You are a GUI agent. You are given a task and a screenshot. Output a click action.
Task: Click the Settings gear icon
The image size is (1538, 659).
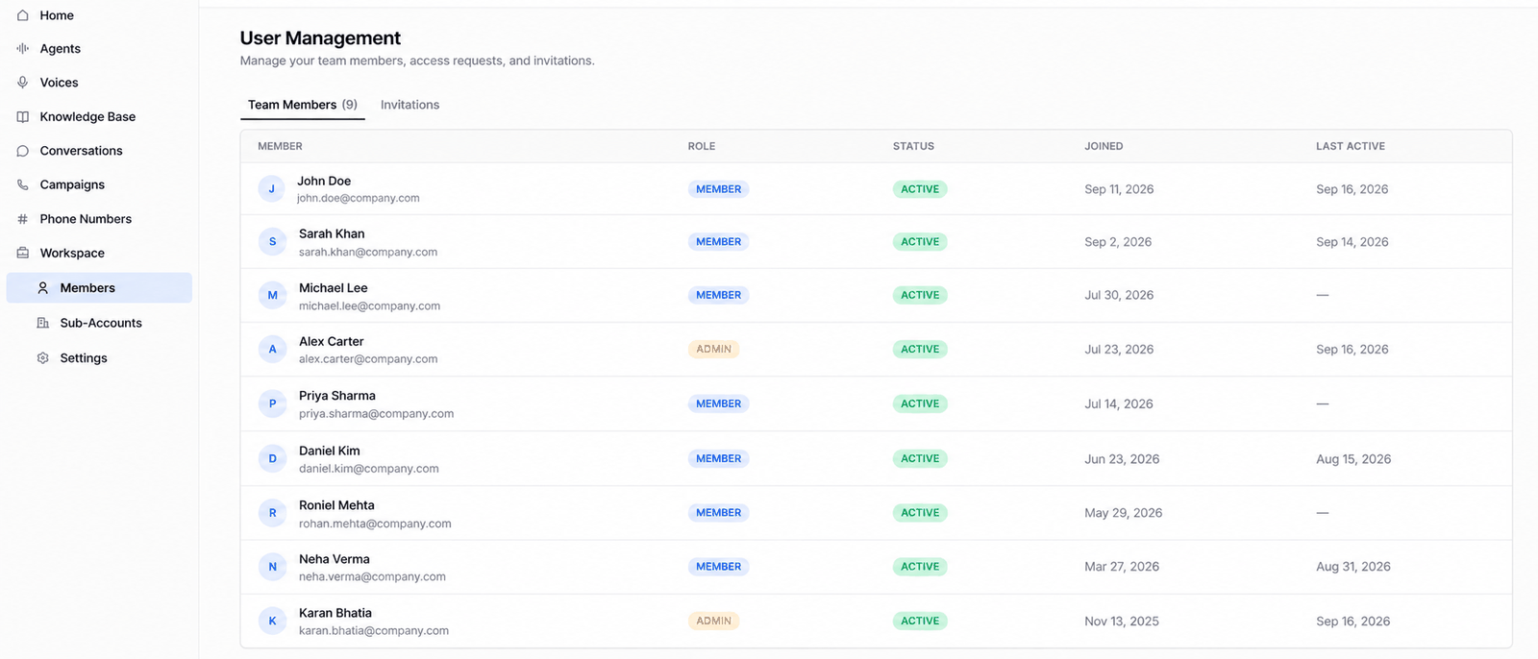[x=42, y=357]
